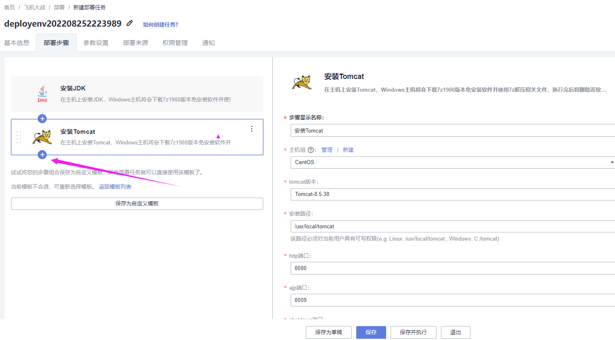The height and width of the screenshot is (340, 615).
Task: Click 保存为自定义模板 button
Action: [137, 204]
